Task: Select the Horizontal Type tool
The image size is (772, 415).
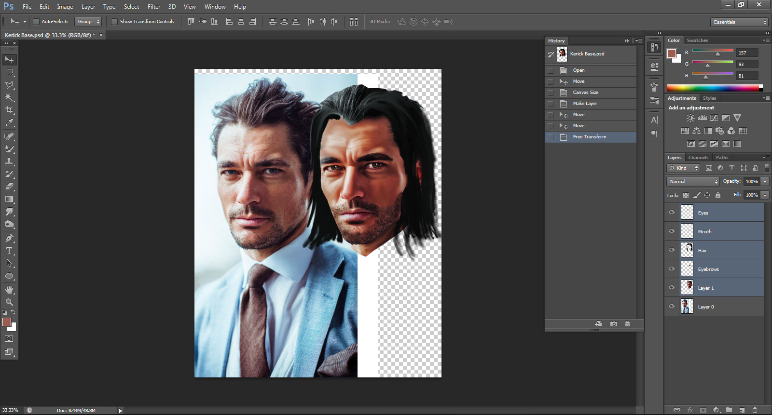Action: 9,251
